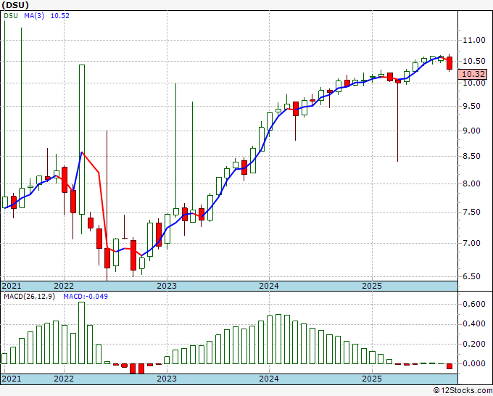Select the 2024 label on price timeline

[269, 286]
